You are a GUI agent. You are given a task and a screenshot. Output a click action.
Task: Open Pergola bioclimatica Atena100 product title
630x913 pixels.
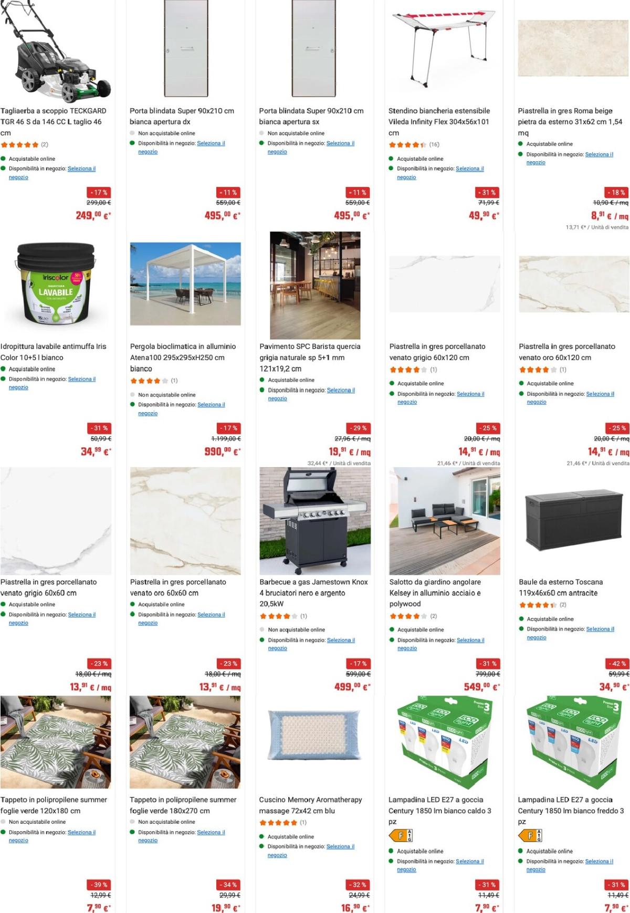(183, 358)
